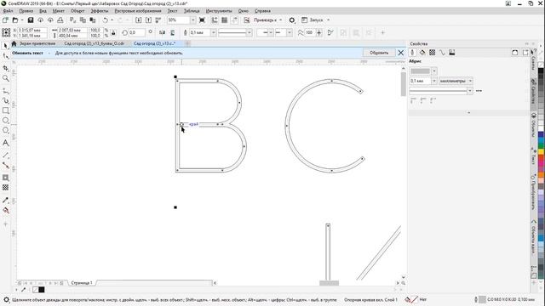Toggle the lock ratio padlock
This screenshot has height=306, width=545.
(x=113, y=32)
